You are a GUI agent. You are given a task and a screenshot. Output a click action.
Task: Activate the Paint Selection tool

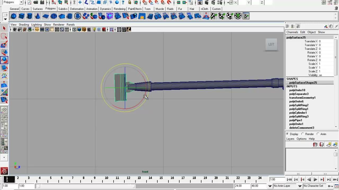[4, 44]
